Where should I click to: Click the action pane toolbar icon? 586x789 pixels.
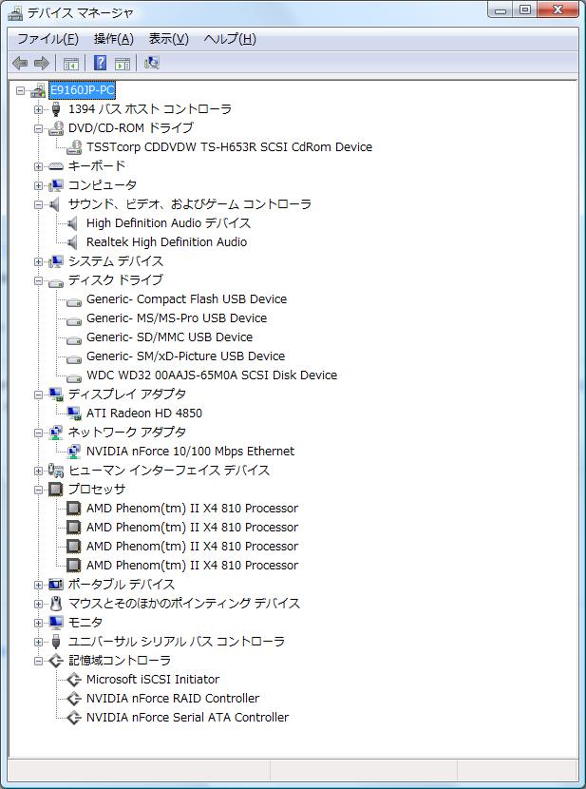123,64
